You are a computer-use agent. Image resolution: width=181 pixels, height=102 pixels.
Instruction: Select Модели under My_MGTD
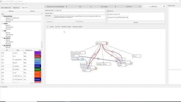tap(8, 44)
